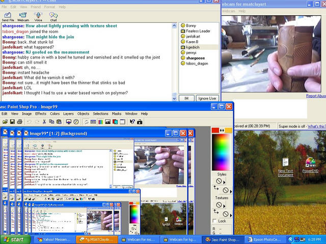Switch to Webcam for kg... taskbar button
This screenshot has height=244, width=326.
(x=180, y=239)
